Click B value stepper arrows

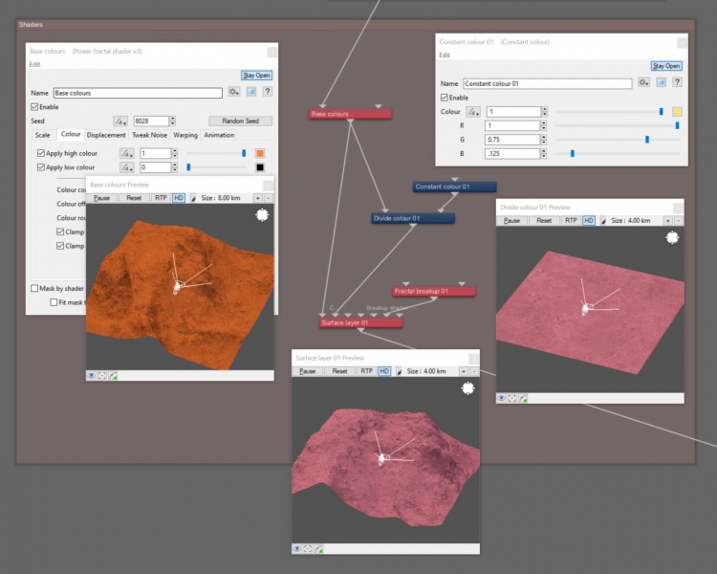(543, 154)
